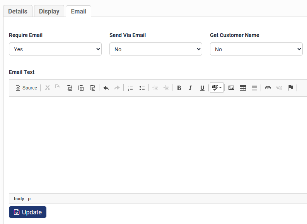Toggle italic formatting
This screenshot has width=307, height=224.
pos(190,88)
